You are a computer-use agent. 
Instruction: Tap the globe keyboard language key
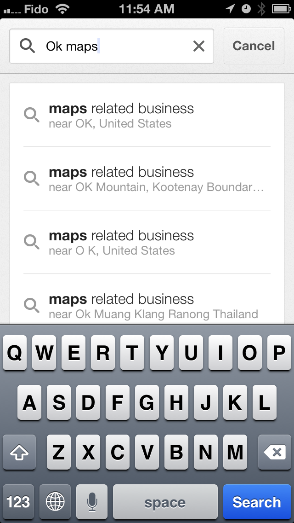pyautogui.click(x=55, y=502)
